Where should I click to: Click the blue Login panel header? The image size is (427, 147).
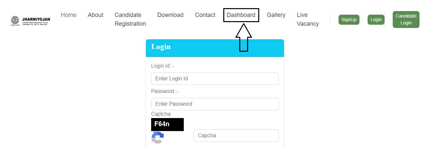[x=215, y=48]
